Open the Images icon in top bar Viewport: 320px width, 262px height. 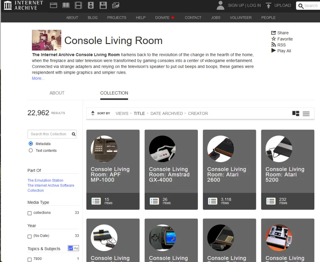pyautogui.click(x=116, y=5)
